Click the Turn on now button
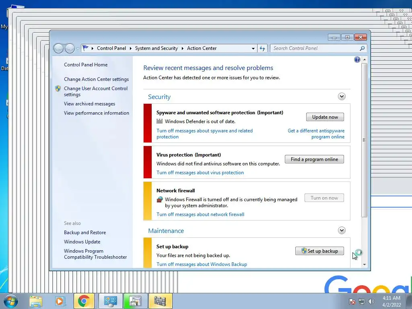The width and height of the screenshot is (412, 309). click(324, 198)
